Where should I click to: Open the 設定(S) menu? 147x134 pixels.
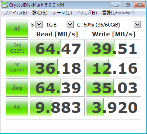(40, 13)
